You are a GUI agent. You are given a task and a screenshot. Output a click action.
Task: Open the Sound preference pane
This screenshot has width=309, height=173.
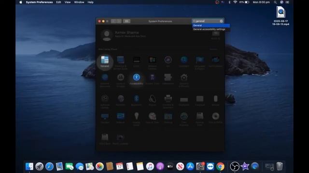153,99
